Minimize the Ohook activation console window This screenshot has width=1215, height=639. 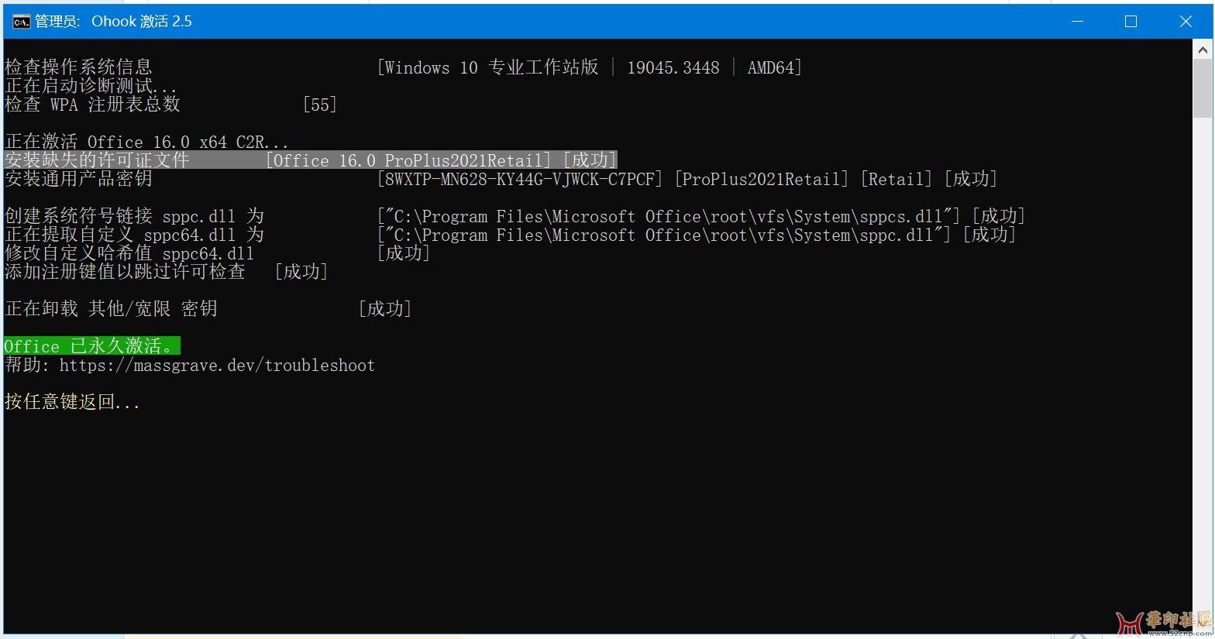pyautogui.click(x=1077, y=22)
